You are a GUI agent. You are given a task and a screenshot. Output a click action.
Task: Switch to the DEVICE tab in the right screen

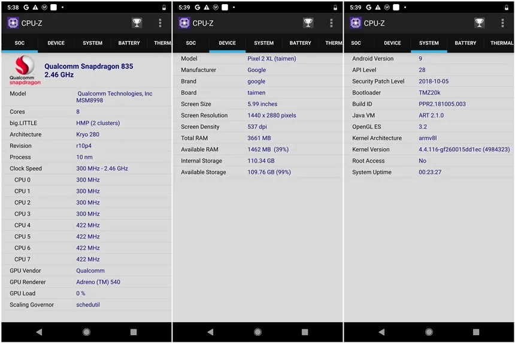point(392,43)
